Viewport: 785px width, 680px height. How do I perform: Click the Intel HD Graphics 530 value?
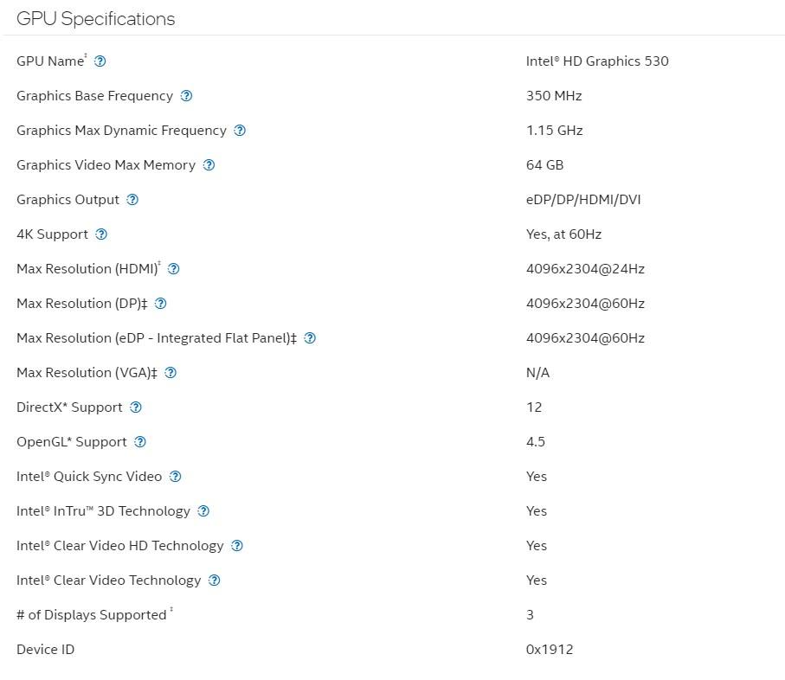(x=597, y=61)
